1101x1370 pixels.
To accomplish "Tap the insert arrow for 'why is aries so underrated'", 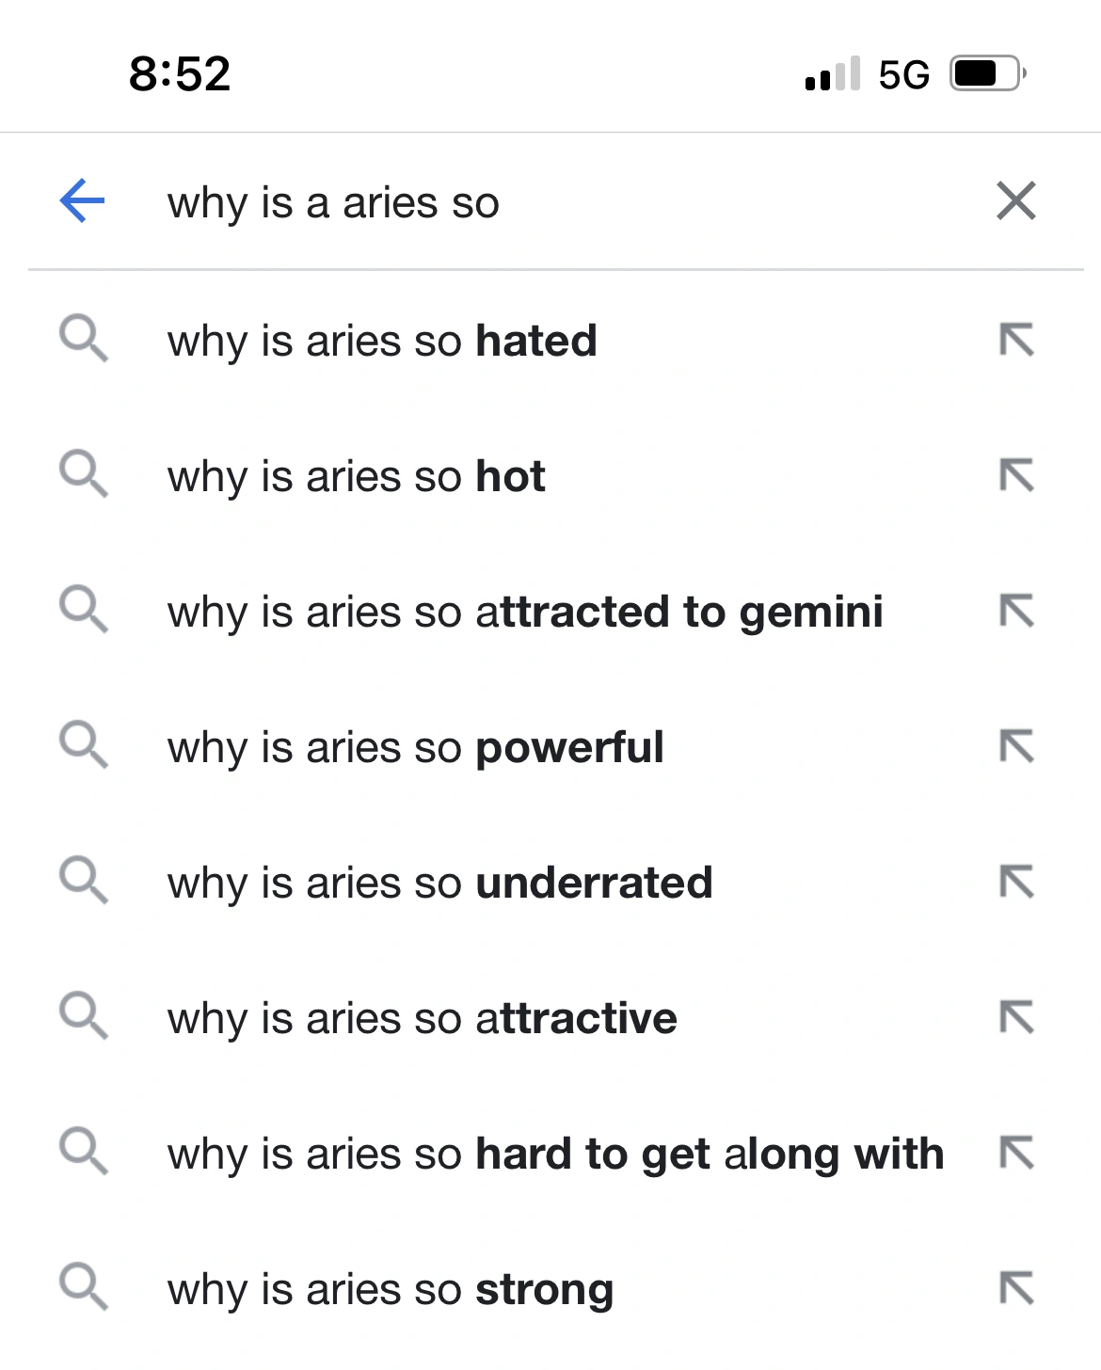I will point(1017,883).
